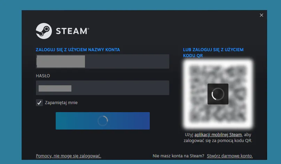This screenshot has height=164, width=281.
Task: Click the QR code loading spinner
Action: coord(218,94)
